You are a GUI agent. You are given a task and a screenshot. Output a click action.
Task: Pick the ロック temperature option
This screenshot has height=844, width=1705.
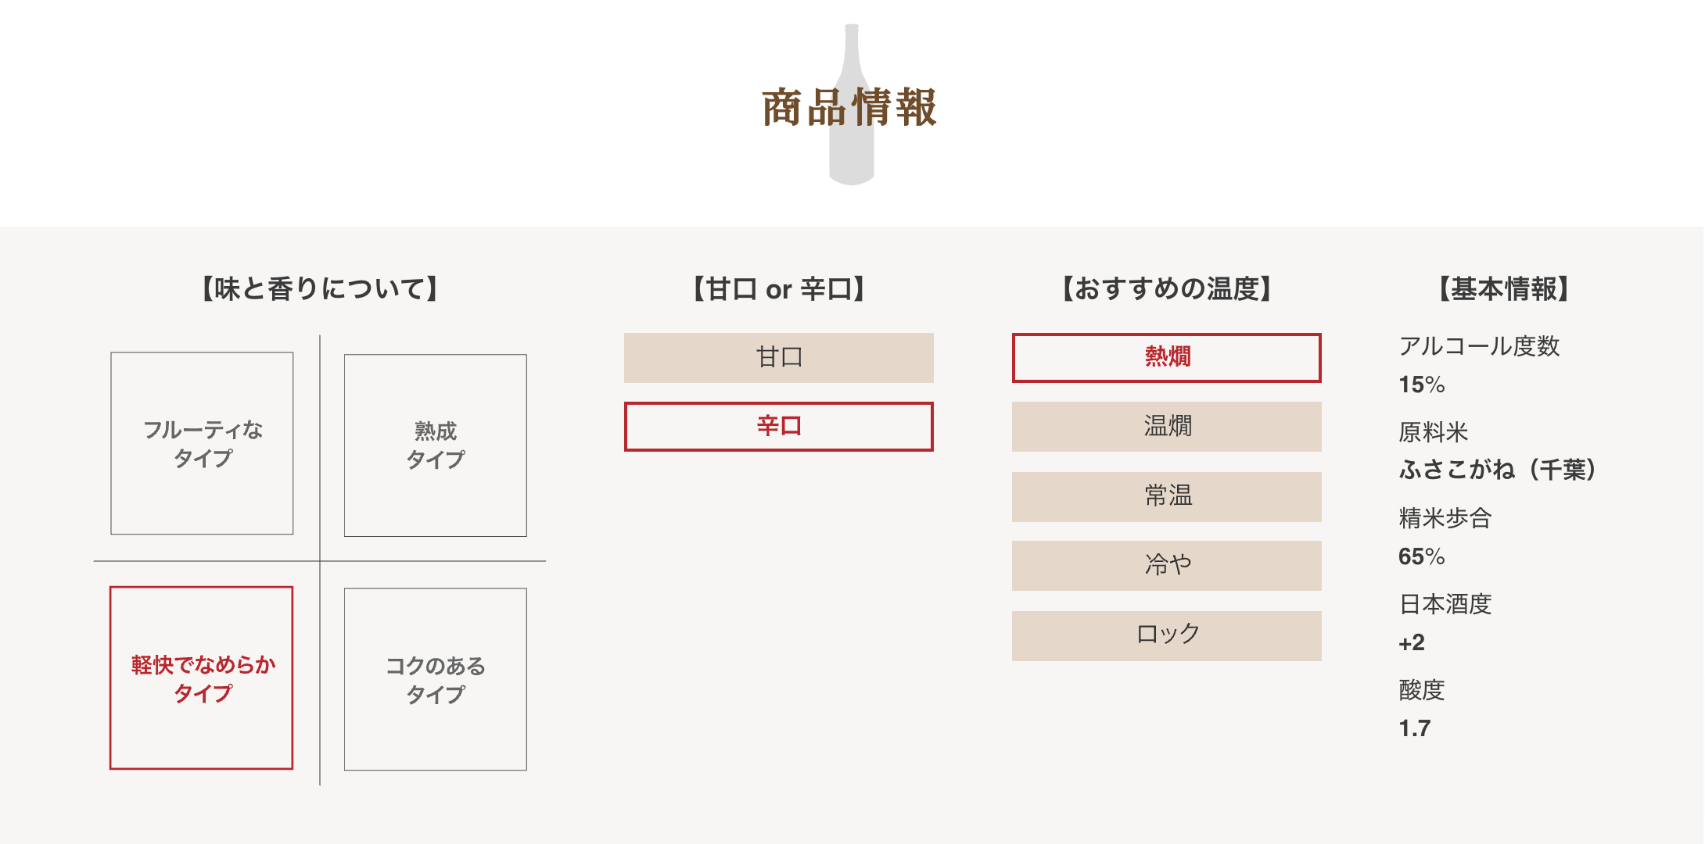click(1167, 636)
